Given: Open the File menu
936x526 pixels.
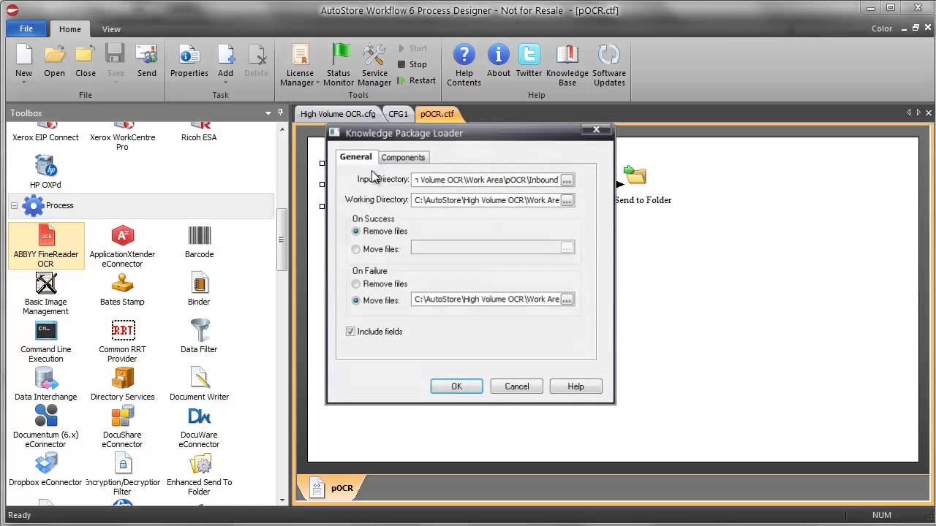Looking at the screenshot, I should [x=26, y=28].
